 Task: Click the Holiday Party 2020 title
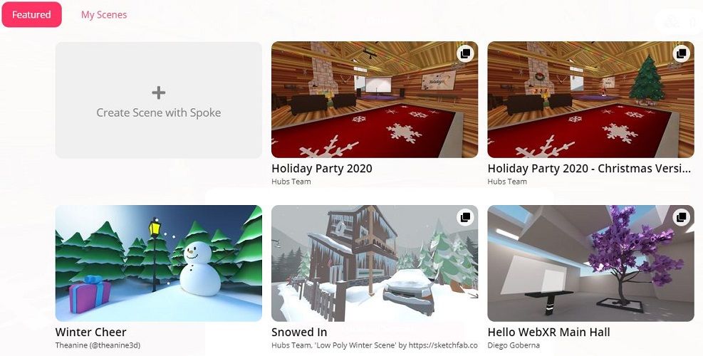(322, 169)
